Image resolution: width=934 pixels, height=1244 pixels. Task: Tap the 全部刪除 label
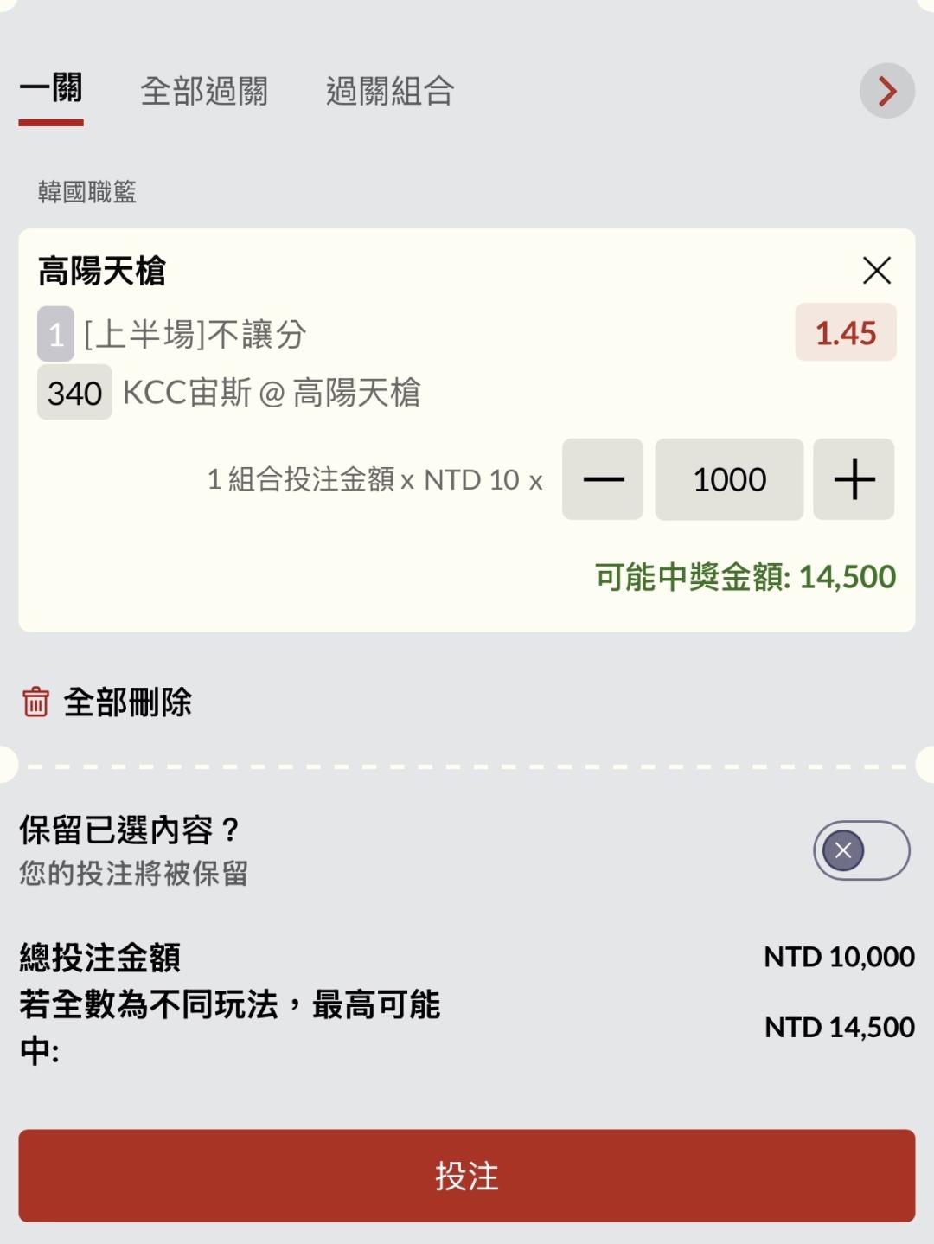coord(128,702)
